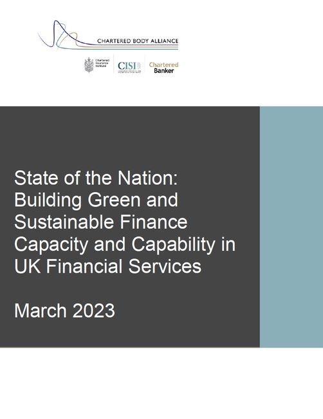Screen dimensions: 323x419
Task: Click the 'UK Financial Services' title line
Action: pyautogui.click(x=107, y=266)
